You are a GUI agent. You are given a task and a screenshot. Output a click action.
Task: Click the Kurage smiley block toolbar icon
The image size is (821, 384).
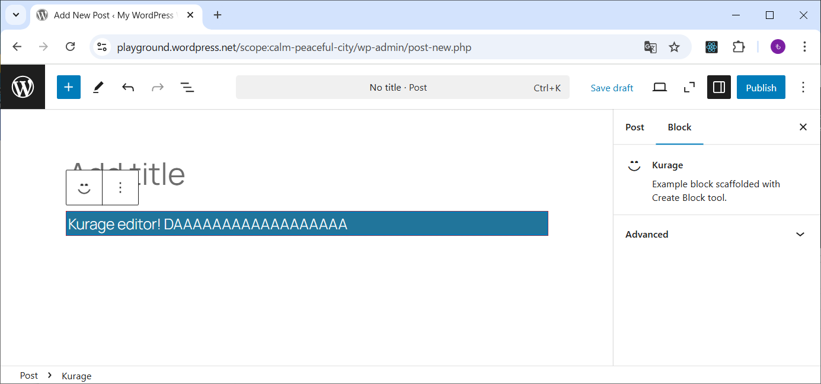click(84, 188)
